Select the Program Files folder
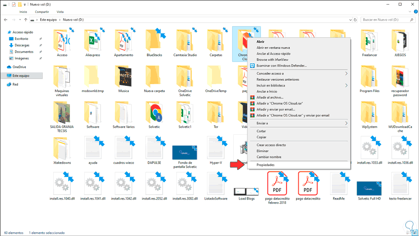 369,77
